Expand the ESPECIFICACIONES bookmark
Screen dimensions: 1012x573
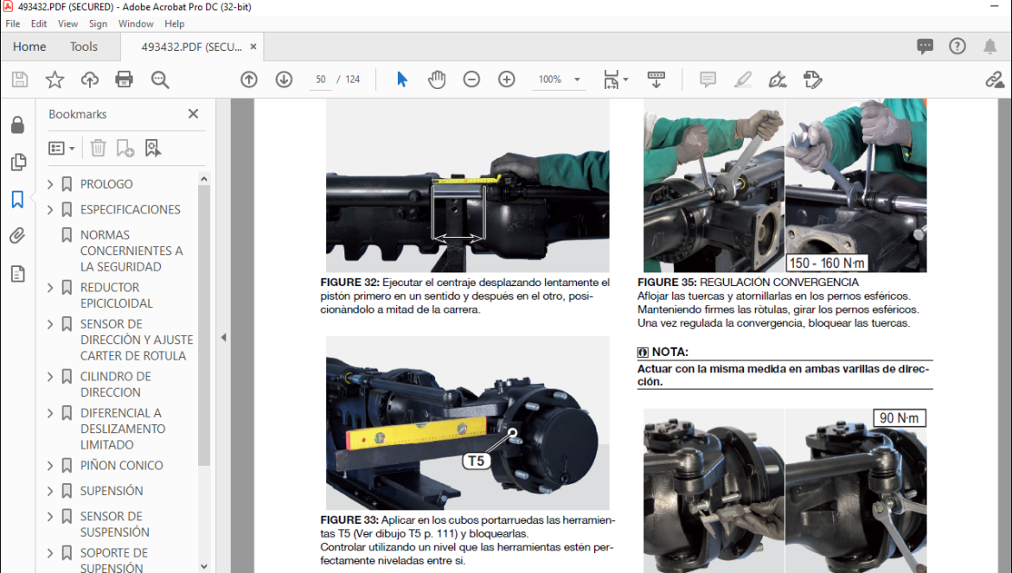click(50, 209)
